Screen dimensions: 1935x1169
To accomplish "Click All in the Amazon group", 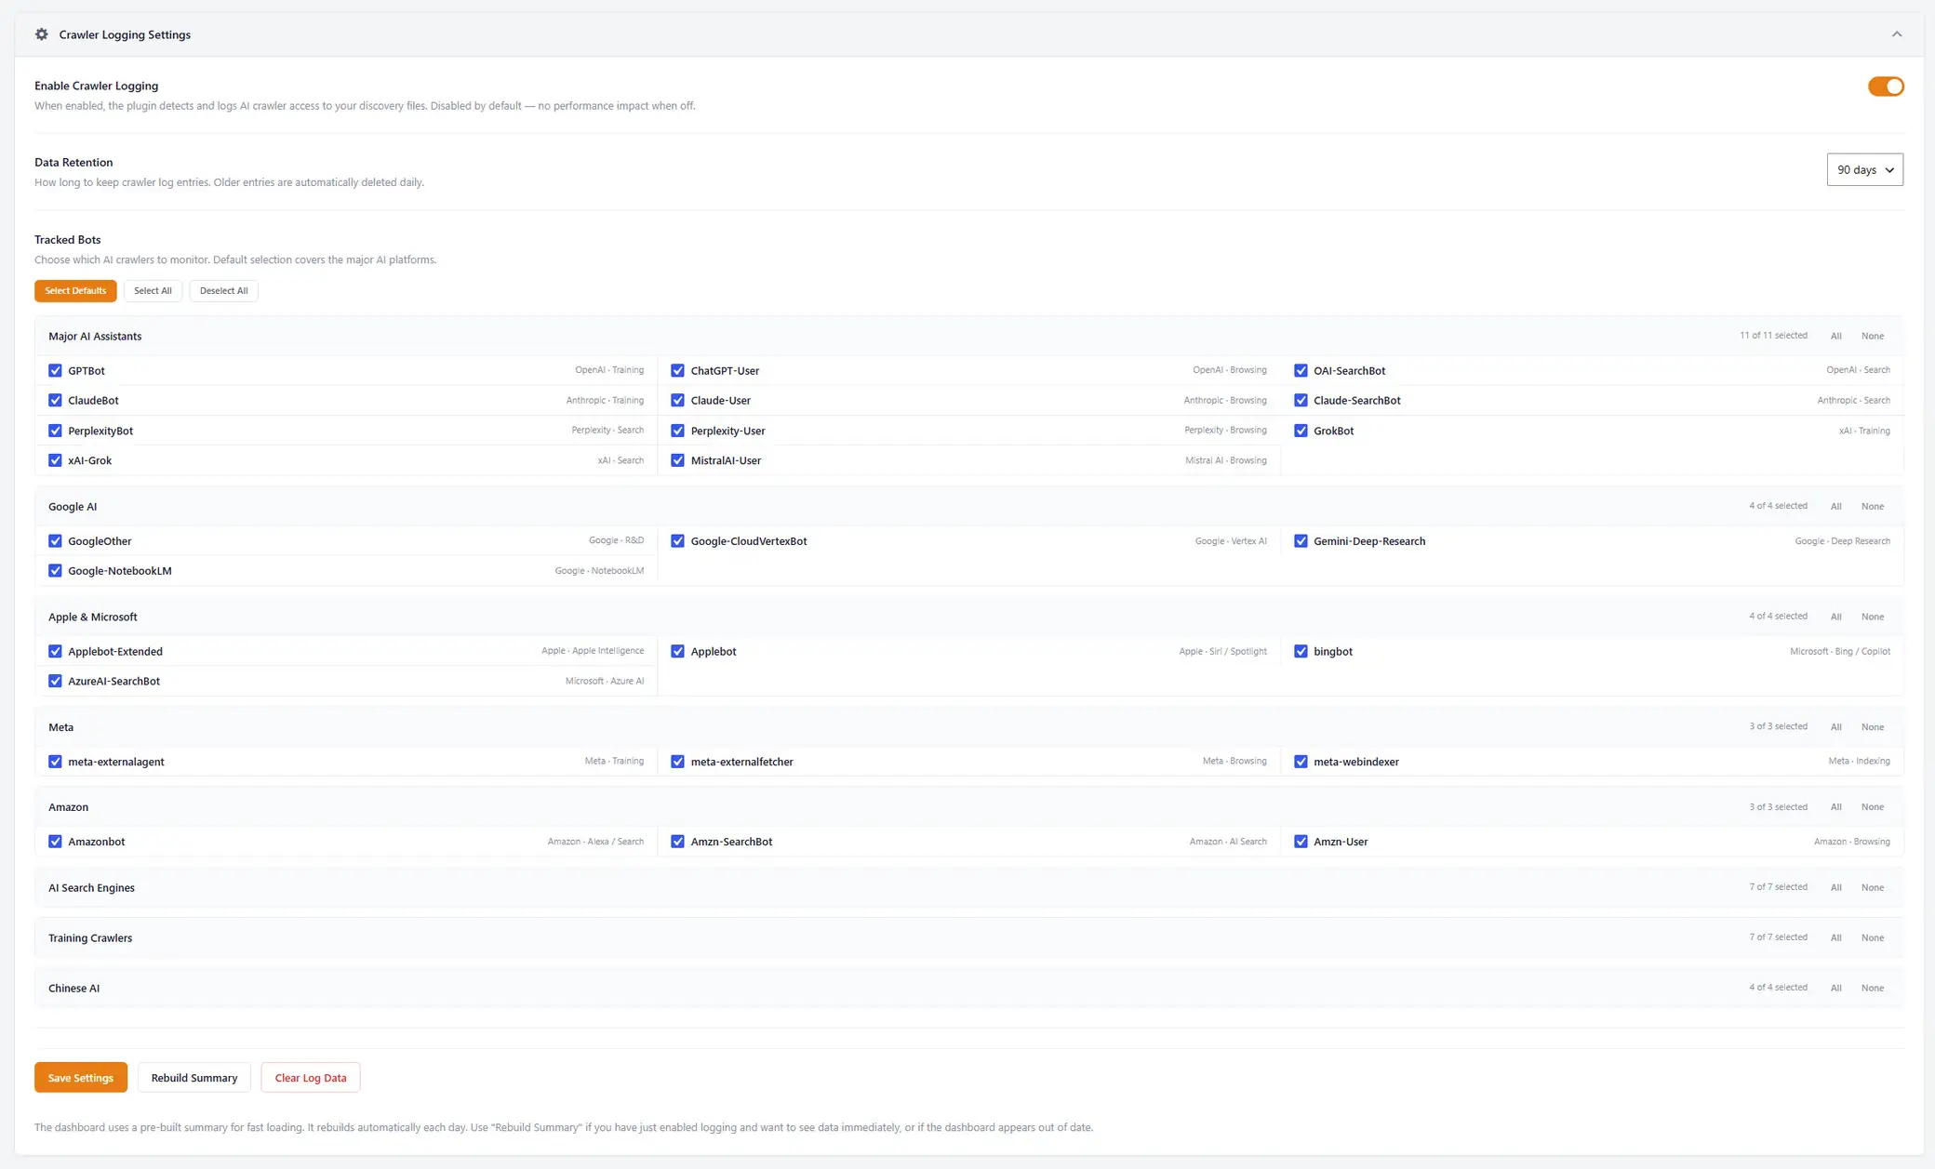I will (1835, 807).
